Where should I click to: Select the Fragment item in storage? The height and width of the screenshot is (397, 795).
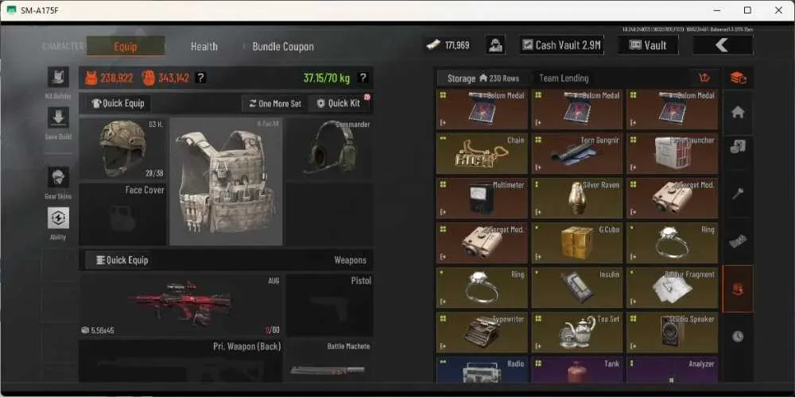pyautogui.click(x=673, y=287)
